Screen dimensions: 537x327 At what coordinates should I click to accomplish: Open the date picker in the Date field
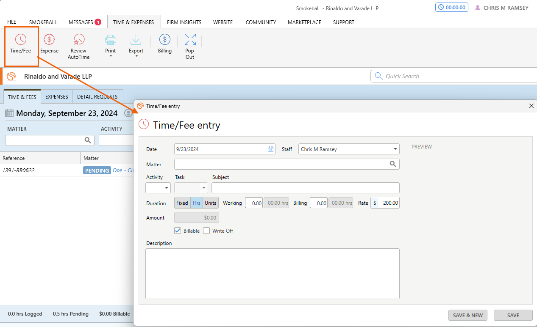270,149
